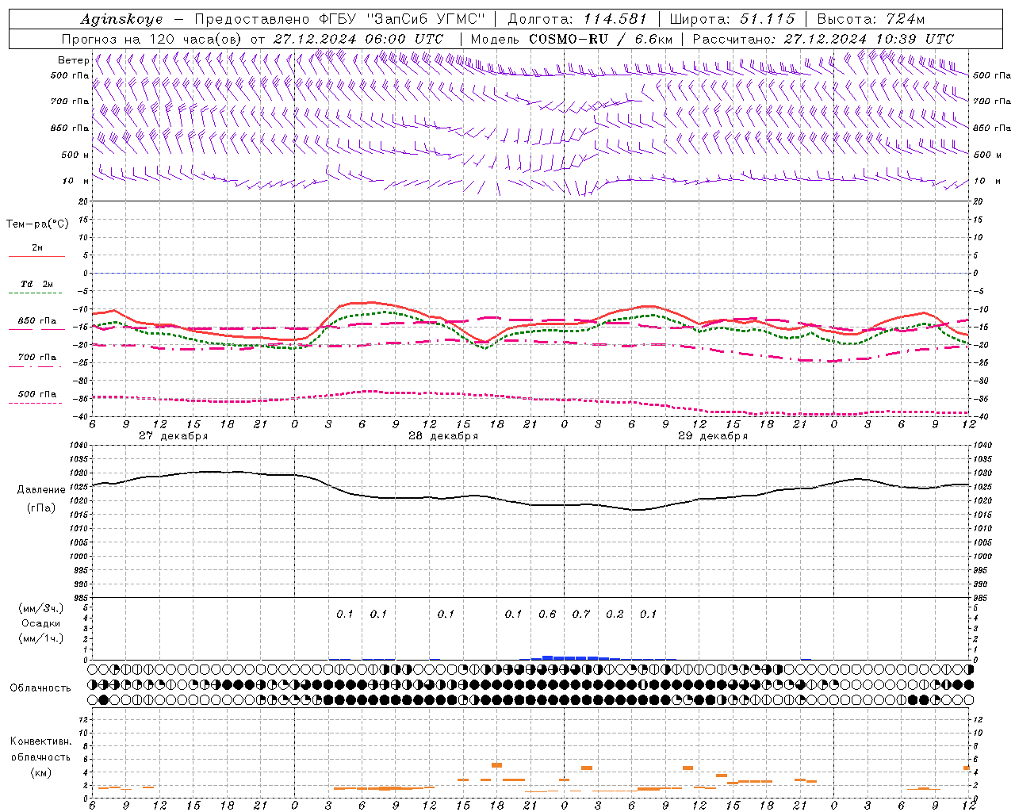Click the Td 2м dew point legend entry
The width and height of the screenshot is (1015, 812).
(37, 284)
